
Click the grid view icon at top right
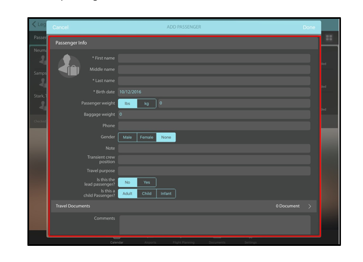pos(329,38)
